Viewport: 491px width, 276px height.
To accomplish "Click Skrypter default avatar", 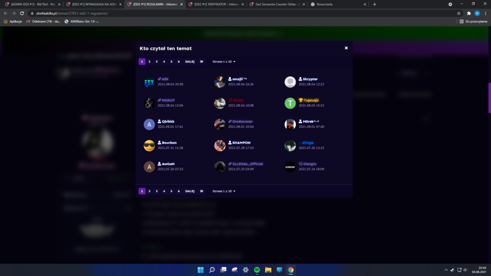I will point(290,82).
